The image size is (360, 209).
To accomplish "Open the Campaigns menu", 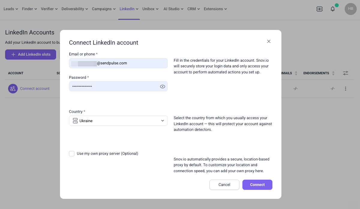I will coord(104,9).
